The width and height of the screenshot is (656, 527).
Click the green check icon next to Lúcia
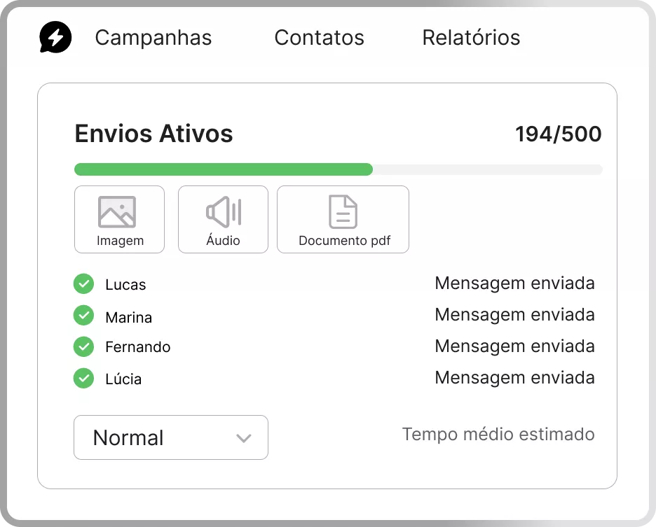click(x=83, y=379)
